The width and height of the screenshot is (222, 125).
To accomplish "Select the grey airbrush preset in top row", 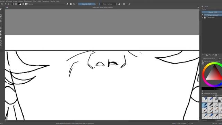I will (216, 100).
